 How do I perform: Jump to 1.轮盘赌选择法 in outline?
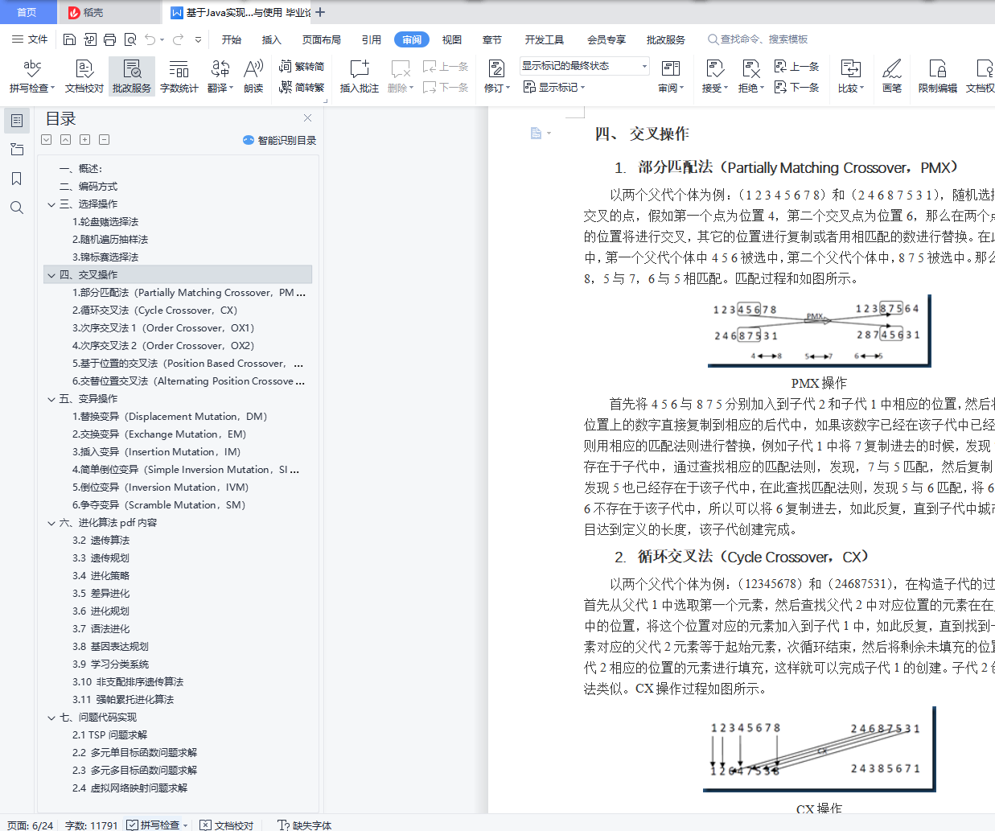pos(105,222)
